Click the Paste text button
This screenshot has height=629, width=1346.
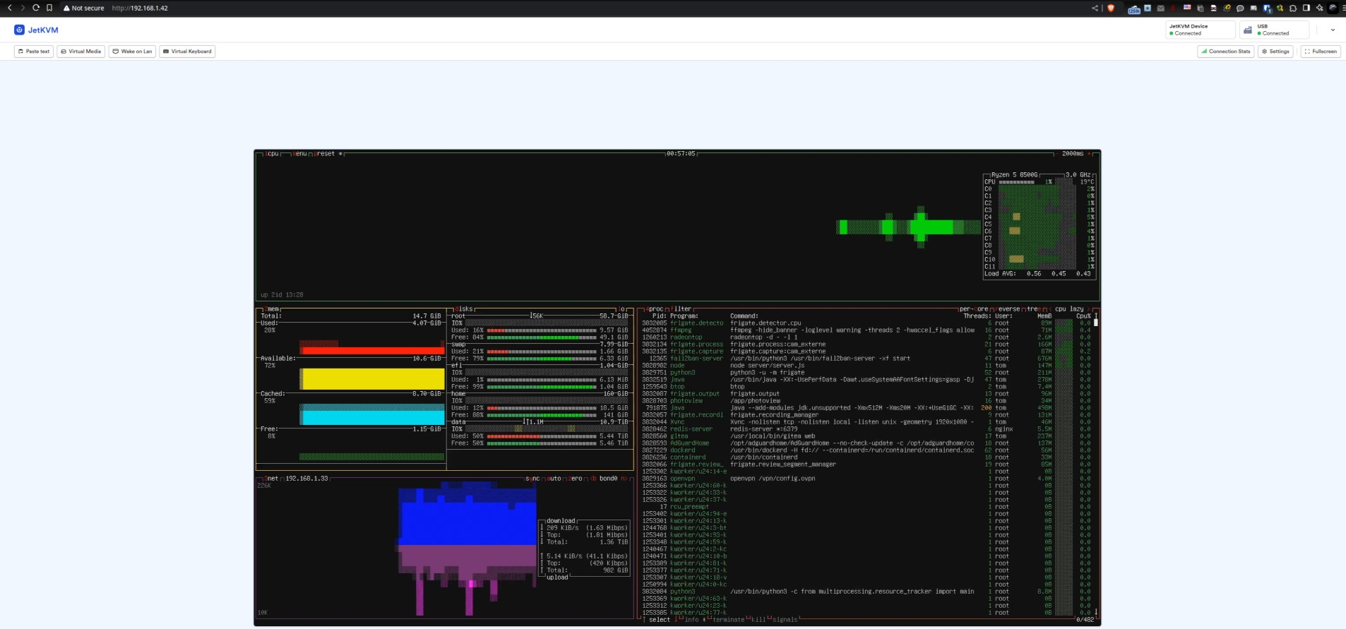pyautogui.click(x=34, y=52)
